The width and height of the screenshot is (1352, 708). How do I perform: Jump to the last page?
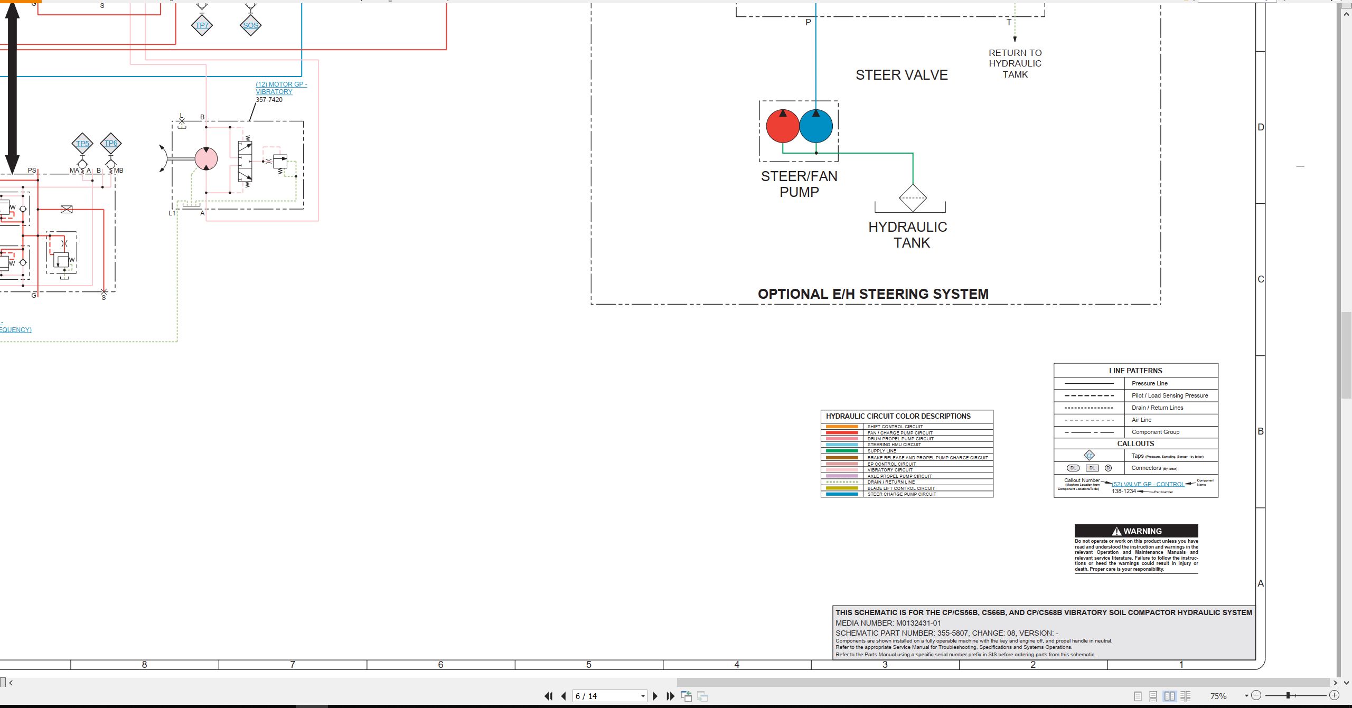click(671, 696)
